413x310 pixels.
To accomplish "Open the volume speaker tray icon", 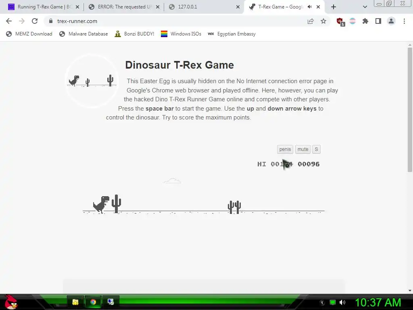I will point(342,302).
